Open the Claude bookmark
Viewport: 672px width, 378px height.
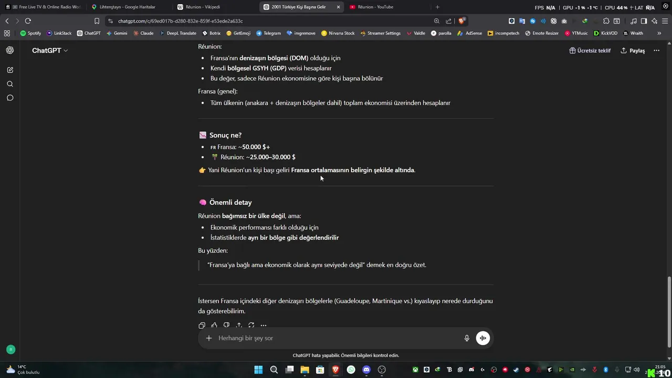[143, 33]
